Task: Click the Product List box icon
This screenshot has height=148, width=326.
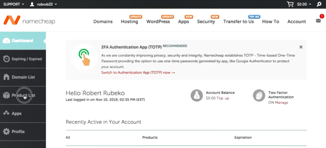Action: click(x=6, y=95)
